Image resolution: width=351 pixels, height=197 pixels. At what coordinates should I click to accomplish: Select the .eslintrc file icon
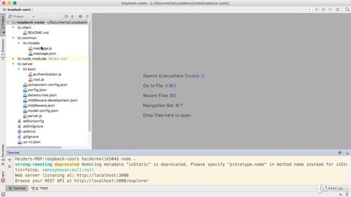20,131
